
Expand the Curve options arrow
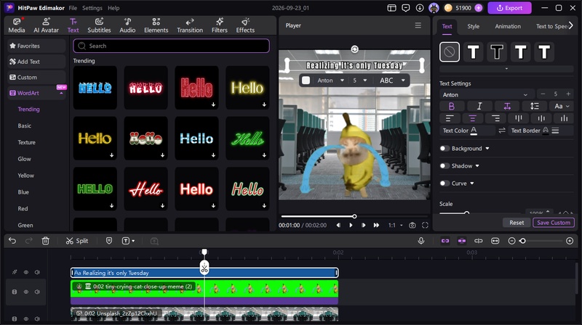(x=472, y=184)
